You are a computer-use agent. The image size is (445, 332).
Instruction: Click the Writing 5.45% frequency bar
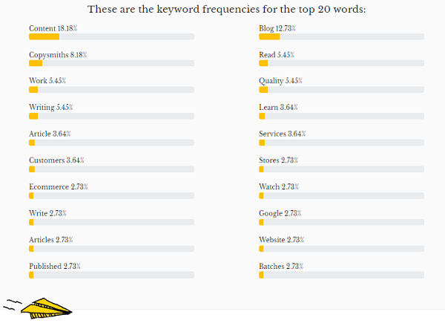pos(111,116)
